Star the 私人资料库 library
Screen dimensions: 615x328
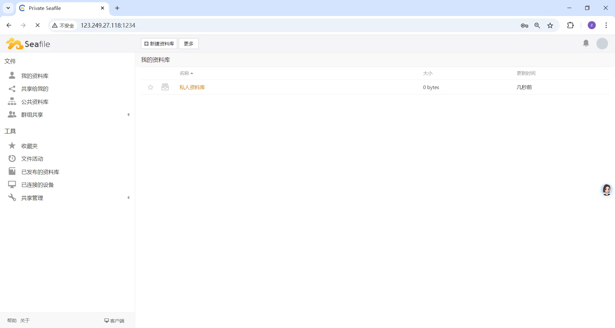151,87
